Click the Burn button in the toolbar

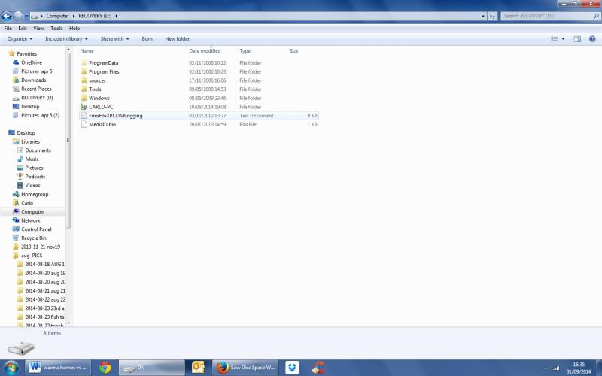tap(147, 38)
